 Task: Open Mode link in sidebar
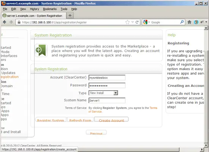[5, 52]
